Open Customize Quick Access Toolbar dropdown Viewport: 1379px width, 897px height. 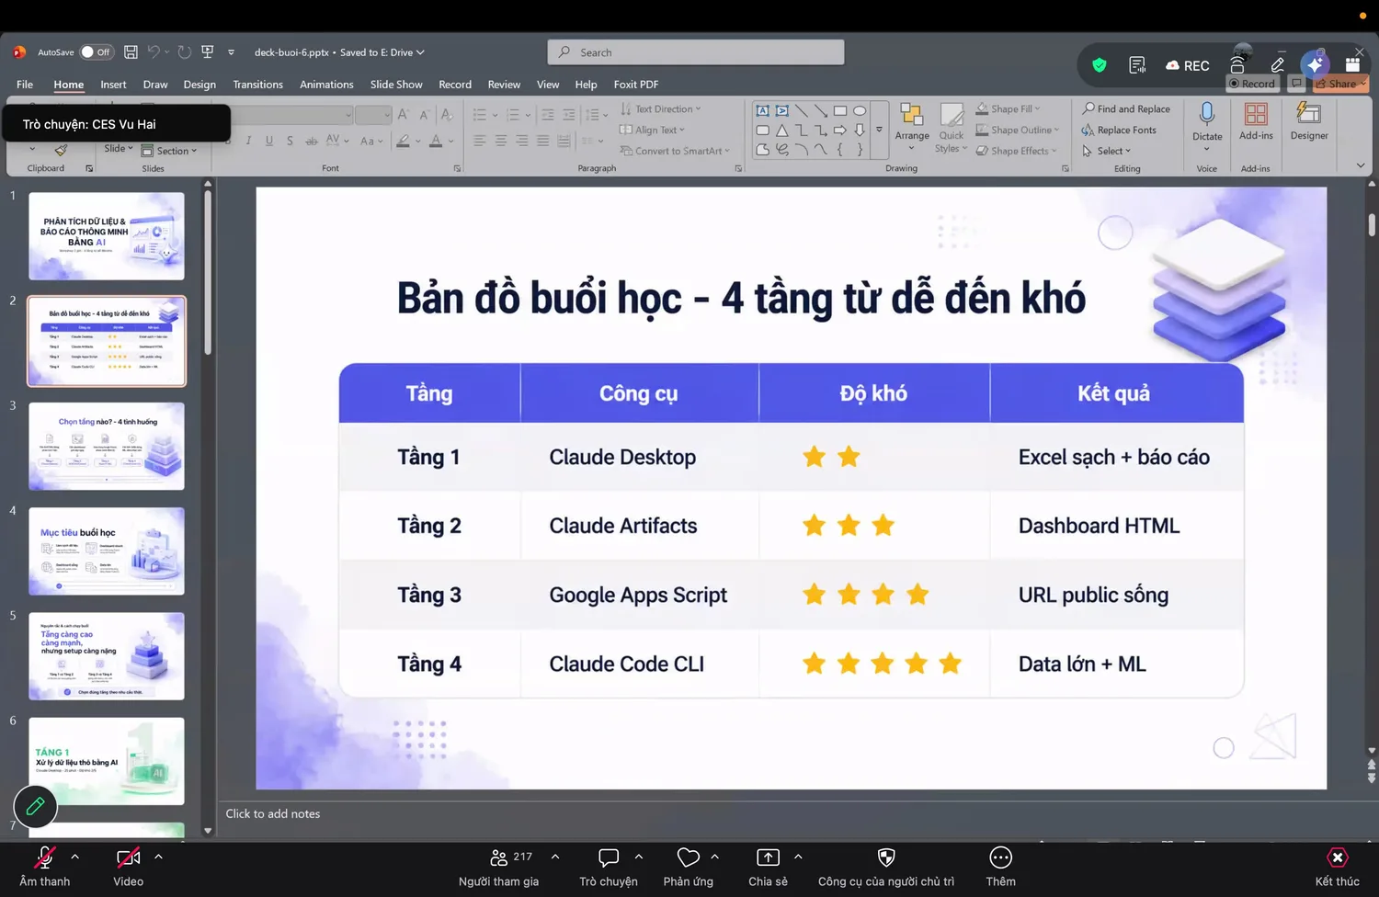click(231, 52)
